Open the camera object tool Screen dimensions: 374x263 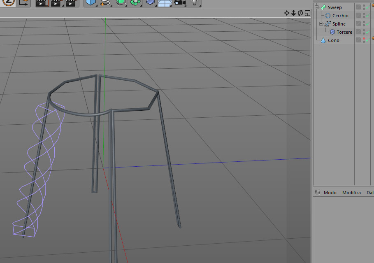pos(180,3)
